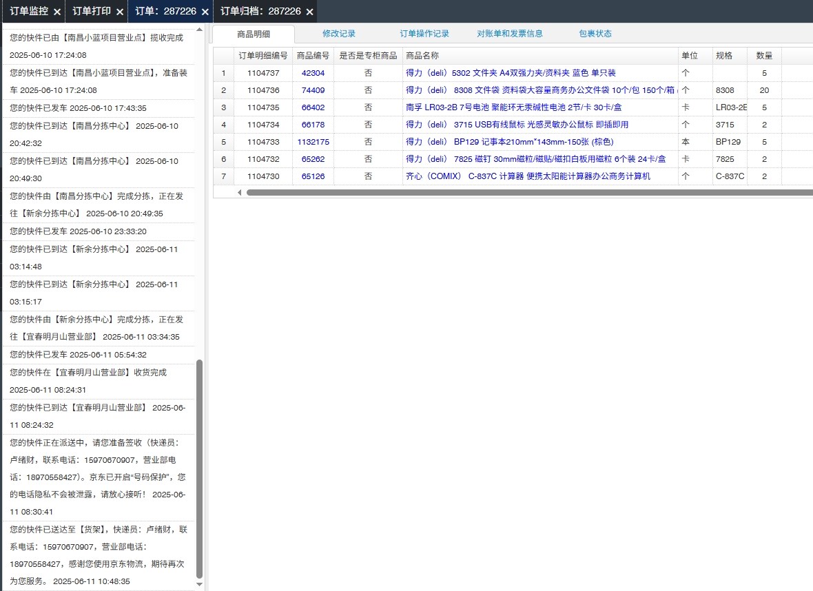Click the 您的快件已发车 23:33:20 entry

click(99, 231)
